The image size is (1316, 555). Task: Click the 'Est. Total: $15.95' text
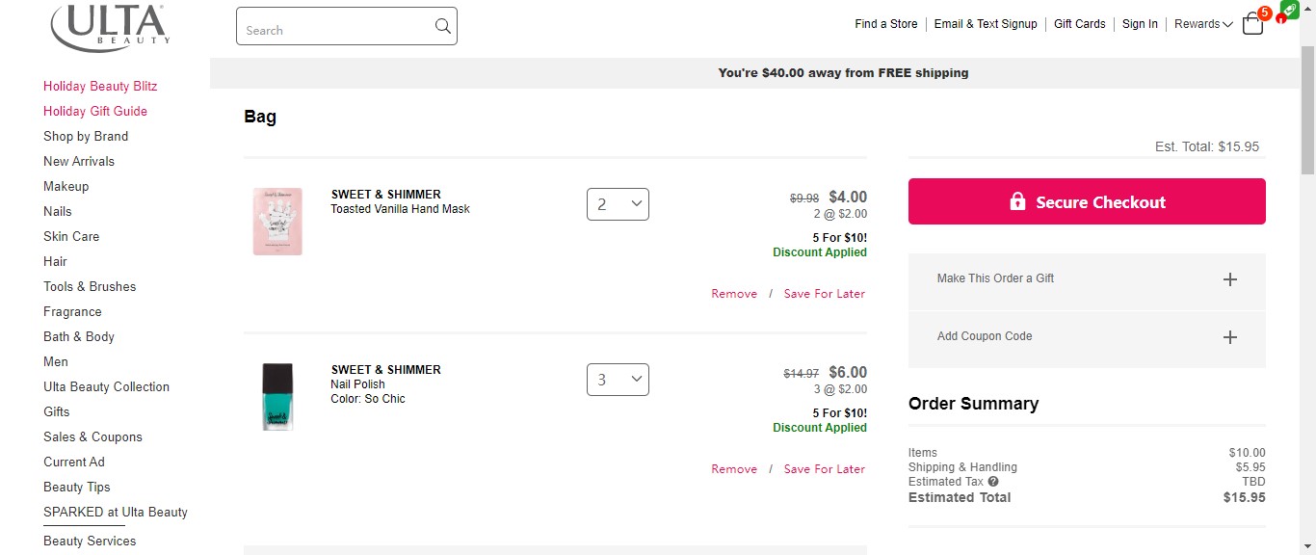point(1207,147)
